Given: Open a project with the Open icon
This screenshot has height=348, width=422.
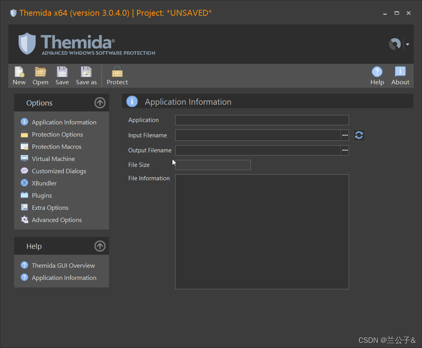Looking at the screenshot, I should click(41, 76).
